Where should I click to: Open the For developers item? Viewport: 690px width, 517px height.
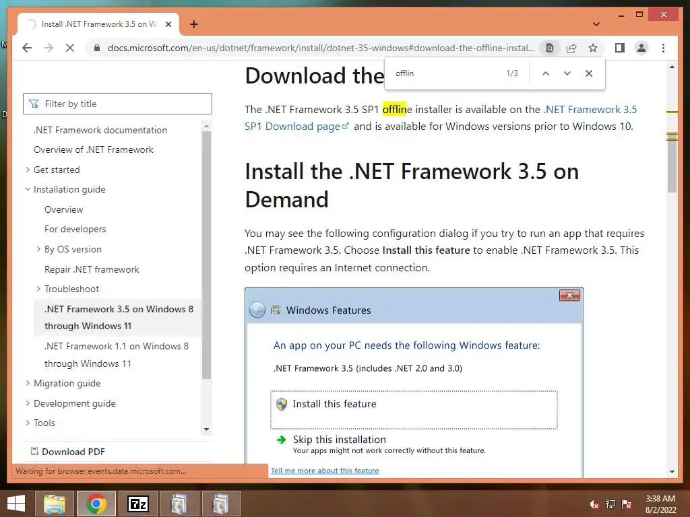pos(75,229)
